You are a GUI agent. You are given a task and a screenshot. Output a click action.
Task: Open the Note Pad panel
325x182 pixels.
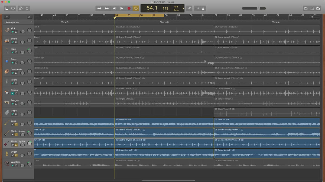[x=306, y=8]
